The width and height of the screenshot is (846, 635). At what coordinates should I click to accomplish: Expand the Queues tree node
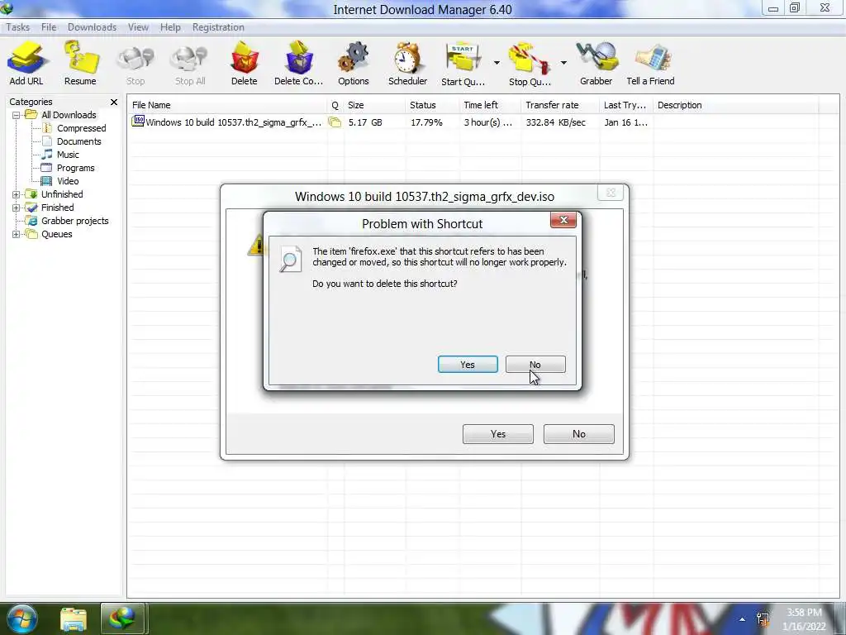pyautogui.click(x=17, y=234)
